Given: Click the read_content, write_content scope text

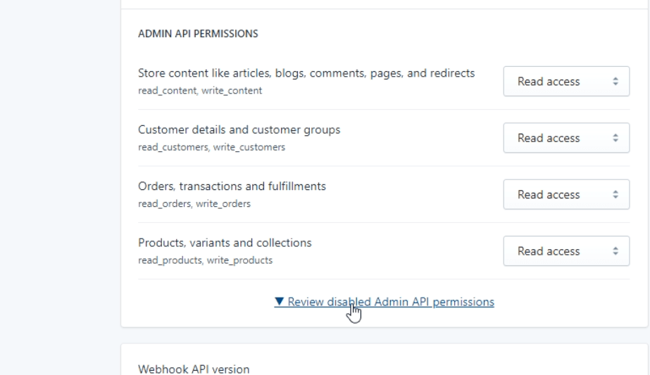Looking at the screenshot, I should pyautogui.click(x=200, y=91).
